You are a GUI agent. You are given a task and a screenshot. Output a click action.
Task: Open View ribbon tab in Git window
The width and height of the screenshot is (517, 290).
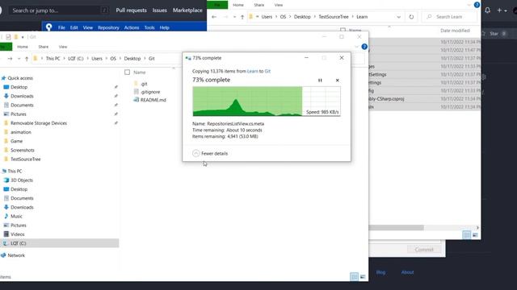click(63, 47)
